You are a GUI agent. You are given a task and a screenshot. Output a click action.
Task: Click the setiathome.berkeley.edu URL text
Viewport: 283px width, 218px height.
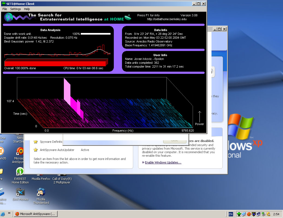click(x=166, y=19)
